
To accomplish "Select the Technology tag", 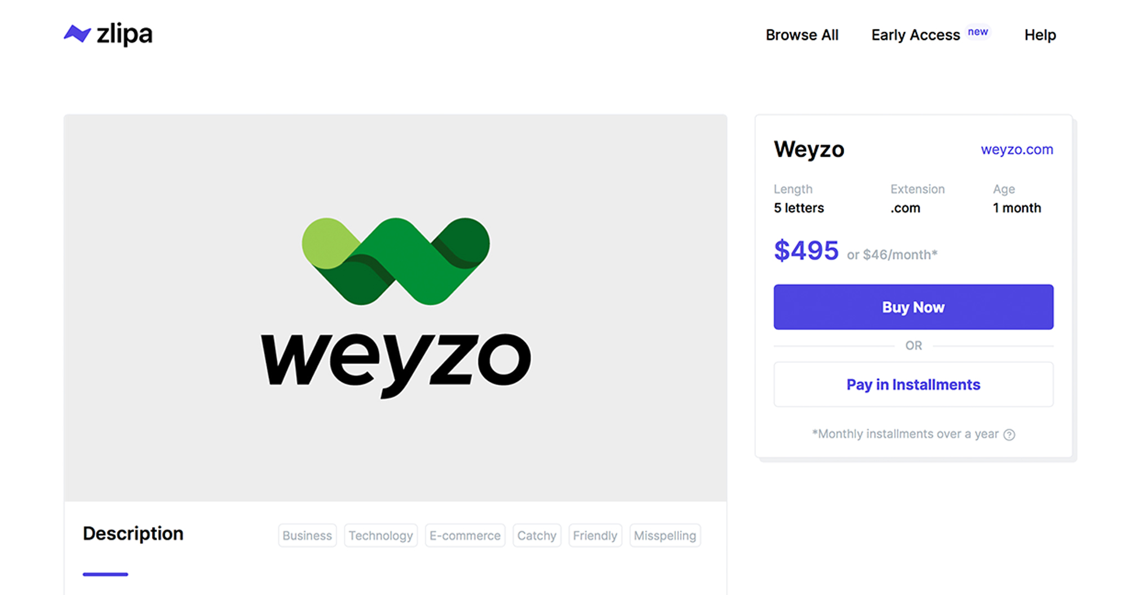I will pyautogui.click(x=381, y=536).
